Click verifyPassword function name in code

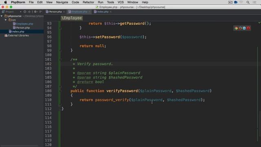tap(122, 91)
